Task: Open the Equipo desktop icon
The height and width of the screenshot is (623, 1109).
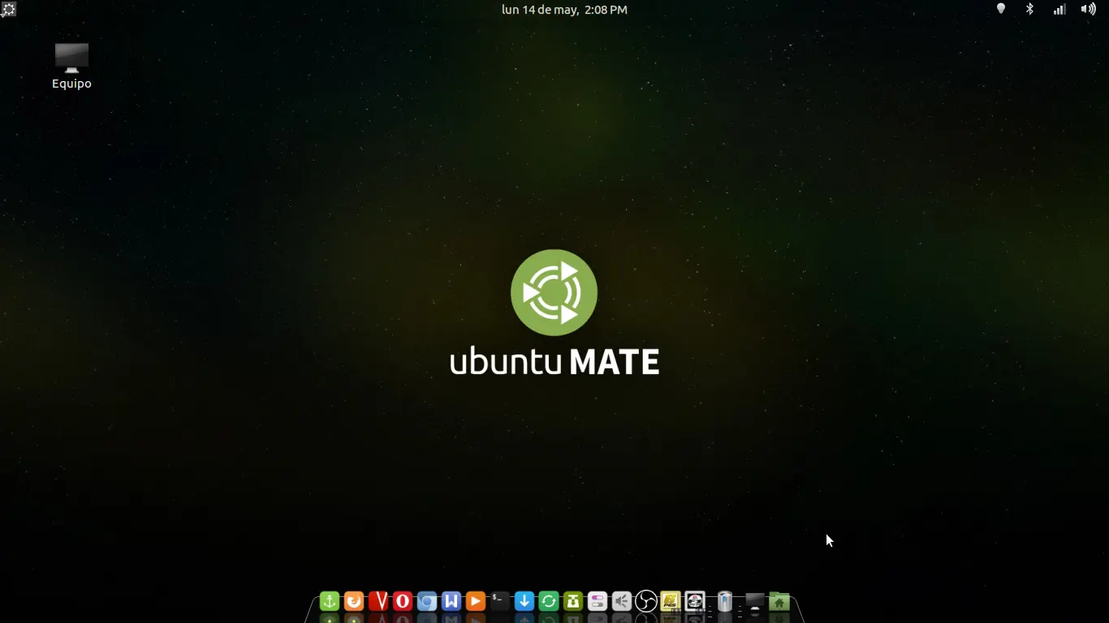Action: click(x=71, y=67)
